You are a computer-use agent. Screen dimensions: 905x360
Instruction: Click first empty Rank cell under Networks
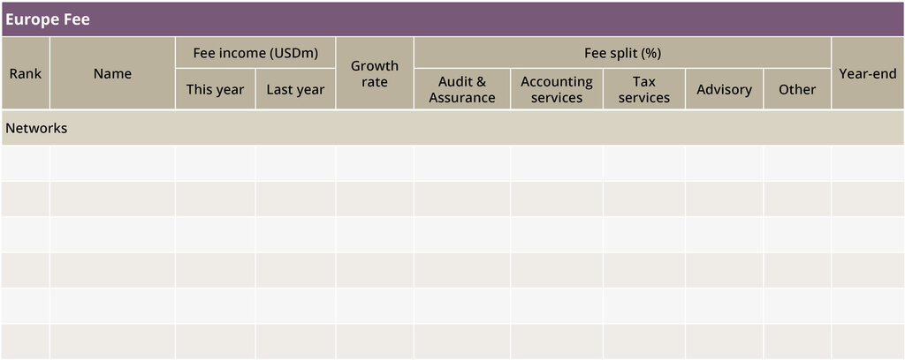click(x=26, y=163)
